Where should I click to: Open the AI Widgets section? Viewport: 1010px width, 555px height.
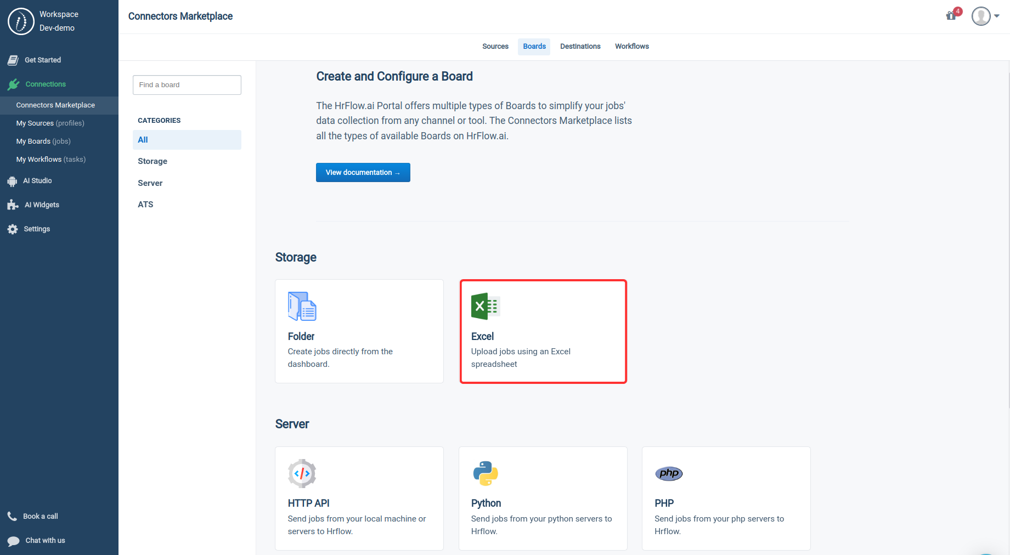click(x=42, y=205)
